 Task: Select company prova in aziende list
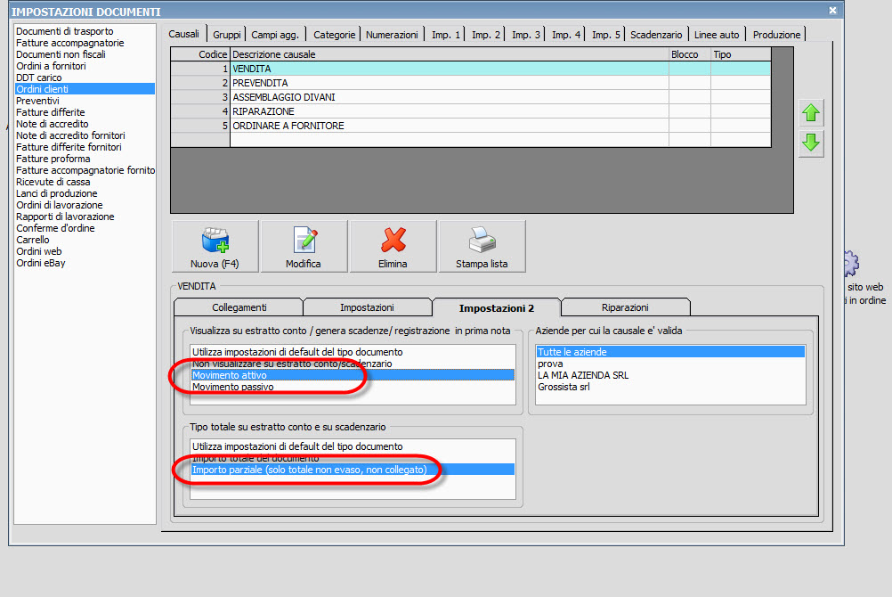coord(670,364)
